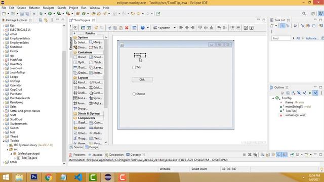Click the 'Activate...' link in Task List
Viewport: 324px width, 182px height.
pos(312,38)
